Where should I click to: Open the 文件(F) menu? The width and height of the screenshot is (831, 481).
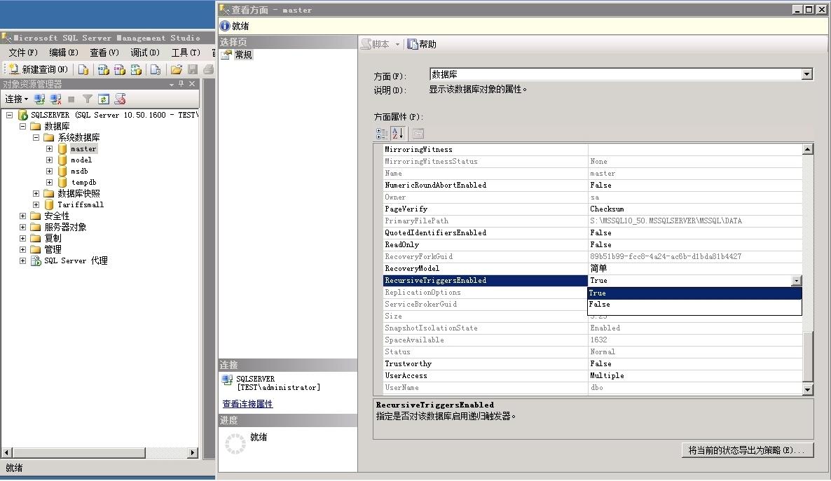click(x=23, y=53)
